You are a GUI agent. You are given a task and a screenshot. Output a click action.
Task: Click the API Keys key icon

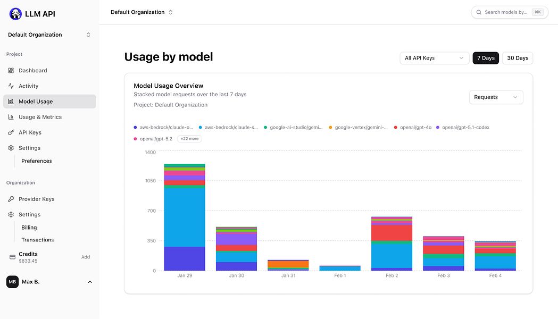click(x=11, y=132)
